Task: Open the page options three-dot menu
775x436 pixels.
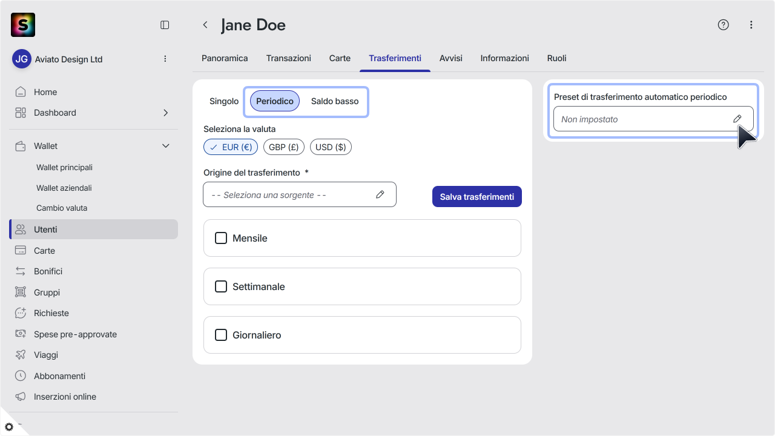Action: click(751, 25)
